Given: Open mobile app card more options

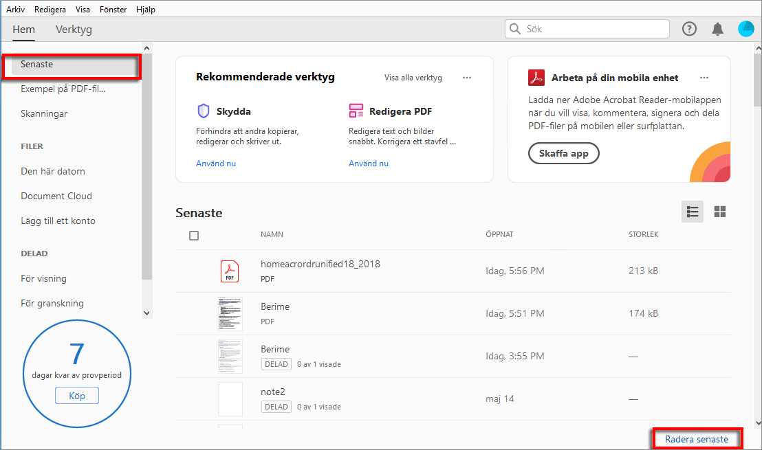Looking at the screenshot, I should (x=704, y=78).
